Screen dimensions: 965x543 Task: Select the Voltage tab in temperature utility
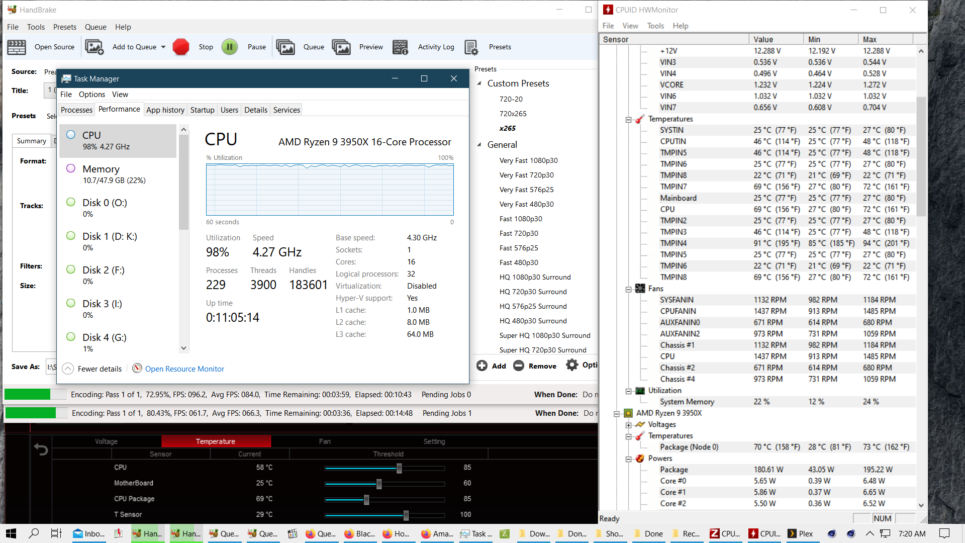107,441
